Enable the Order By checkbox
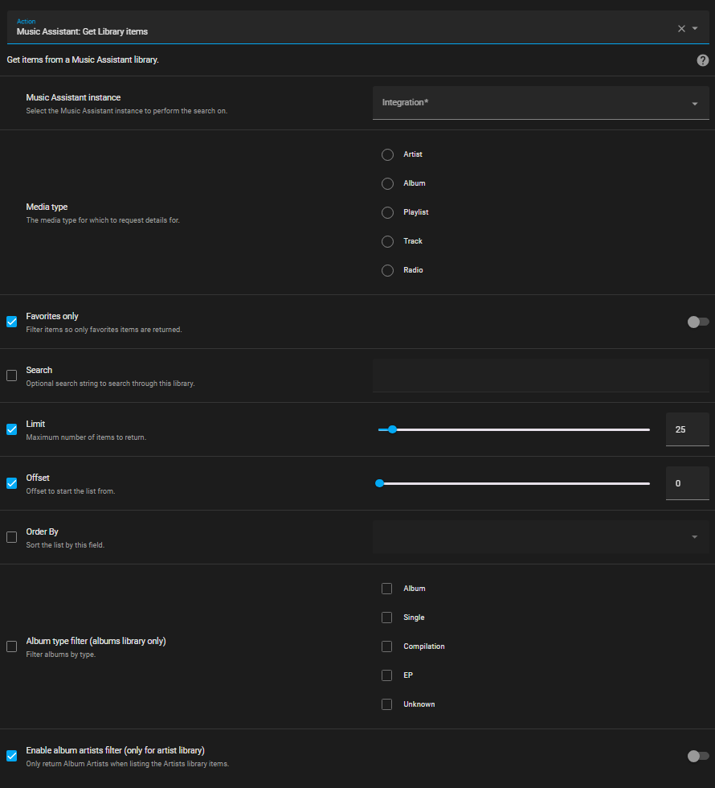 coord(11,537)
